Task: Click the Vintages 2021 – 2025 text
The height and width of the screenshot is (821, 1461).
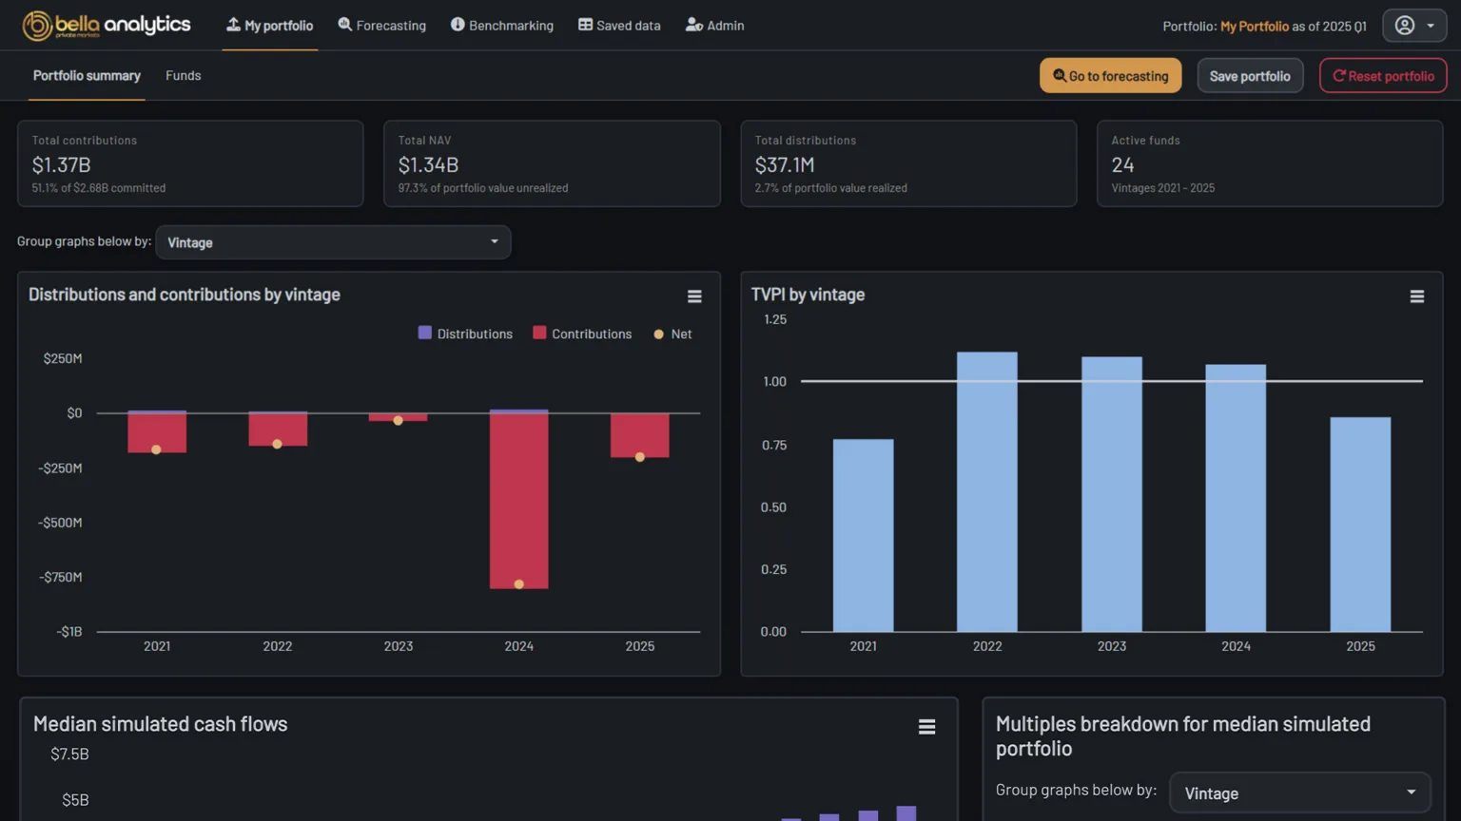Action: click(1162, 188)
